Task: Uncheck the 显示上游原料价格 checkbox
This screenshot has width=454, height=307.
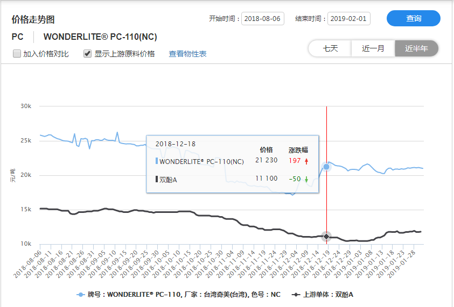Action: [x=87, y=54]
